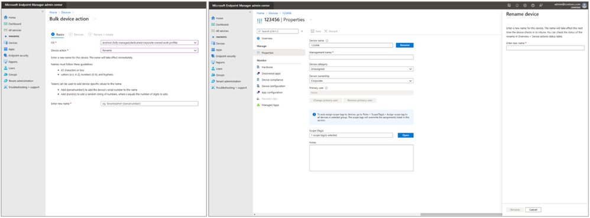590x218 pixels.
Task: Select the Devices step tab
Action: (77, 34)
